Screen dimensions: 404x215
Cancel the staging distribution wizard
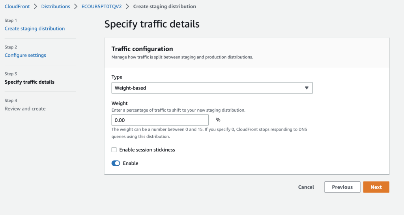click(306, 187)
